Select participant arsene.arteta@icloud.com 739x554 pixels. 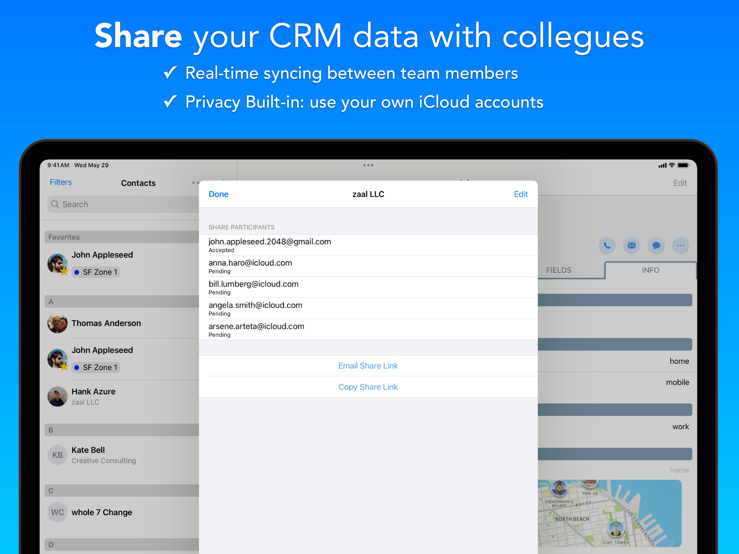tap(368, 329)
